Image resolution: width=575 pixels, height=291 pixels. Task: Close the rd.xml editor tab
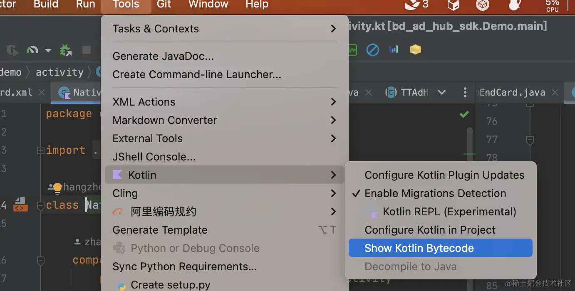(42, 92)
